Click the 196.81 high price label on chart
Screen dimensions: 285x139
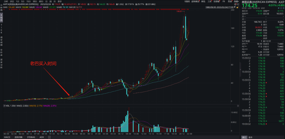click(x=179, y=11)
